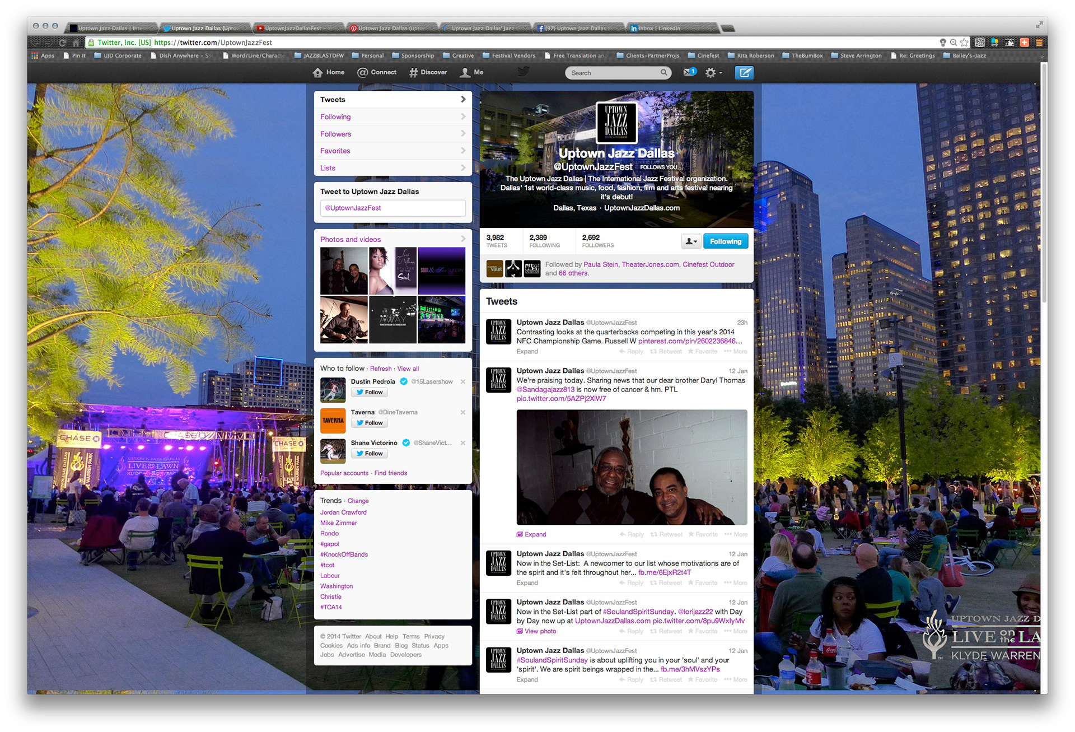Click the QR code extension icon
The image size is (1075, 732).
[980, 42]
